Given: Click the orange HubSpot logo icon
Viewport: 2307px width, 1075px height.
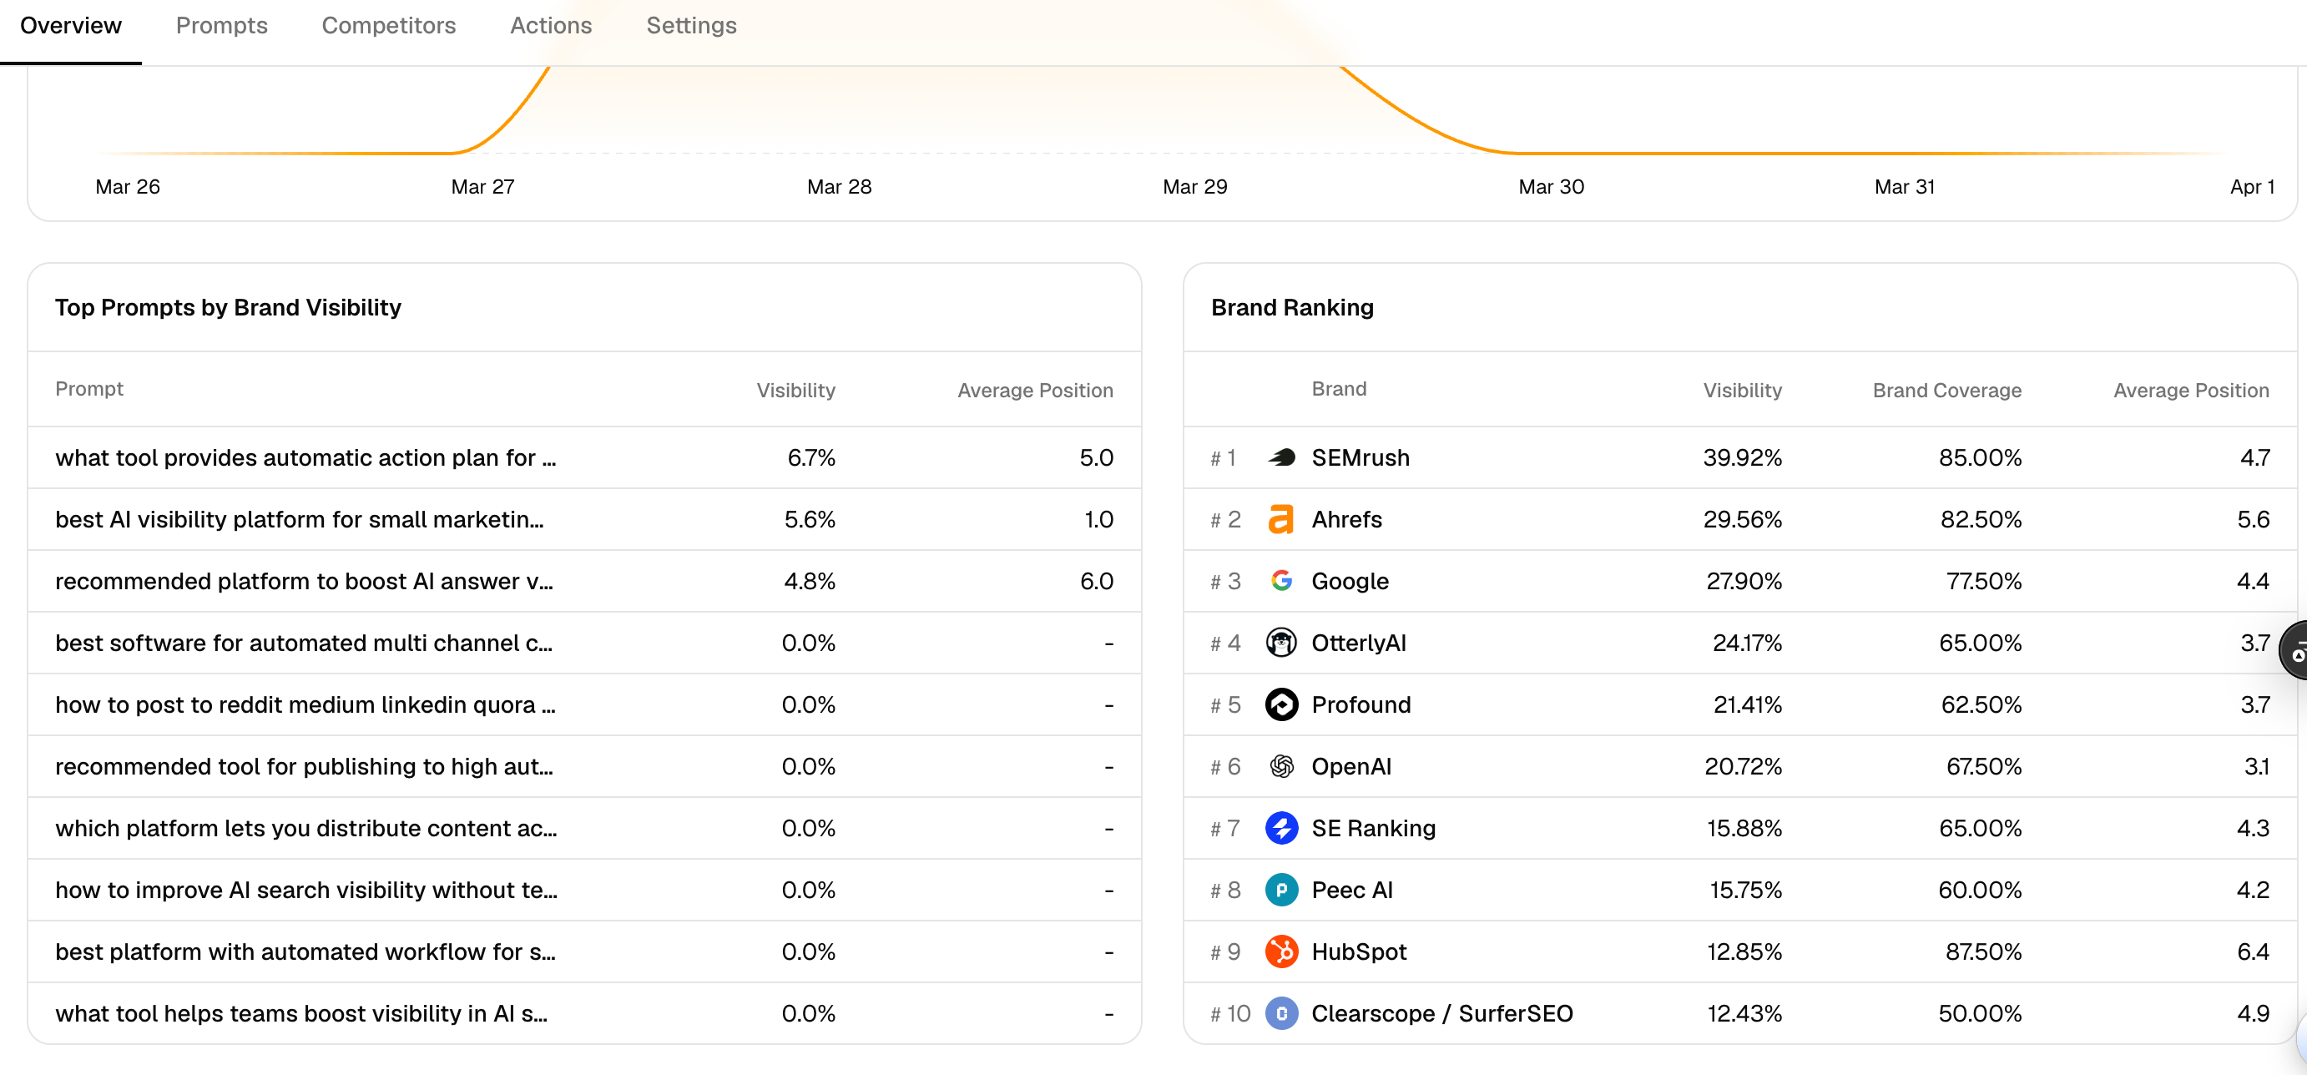Looking at the screenshot, I should click(1281, 952).
